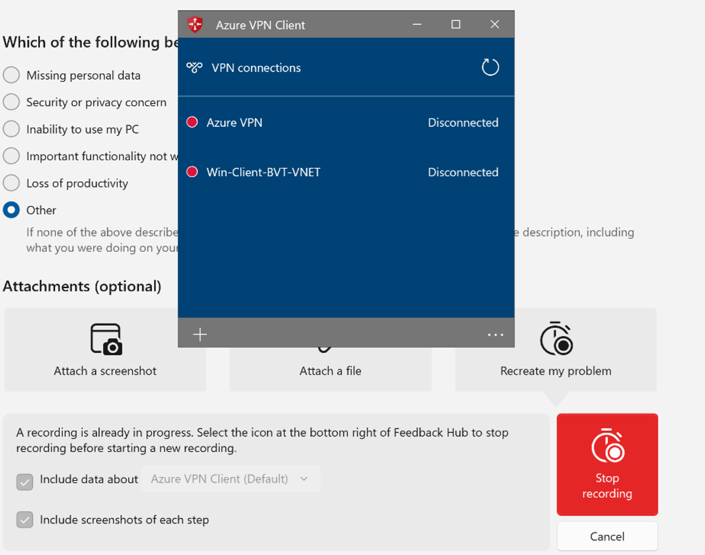Click the Attachments (optional) heading

(x=82, y=286)
